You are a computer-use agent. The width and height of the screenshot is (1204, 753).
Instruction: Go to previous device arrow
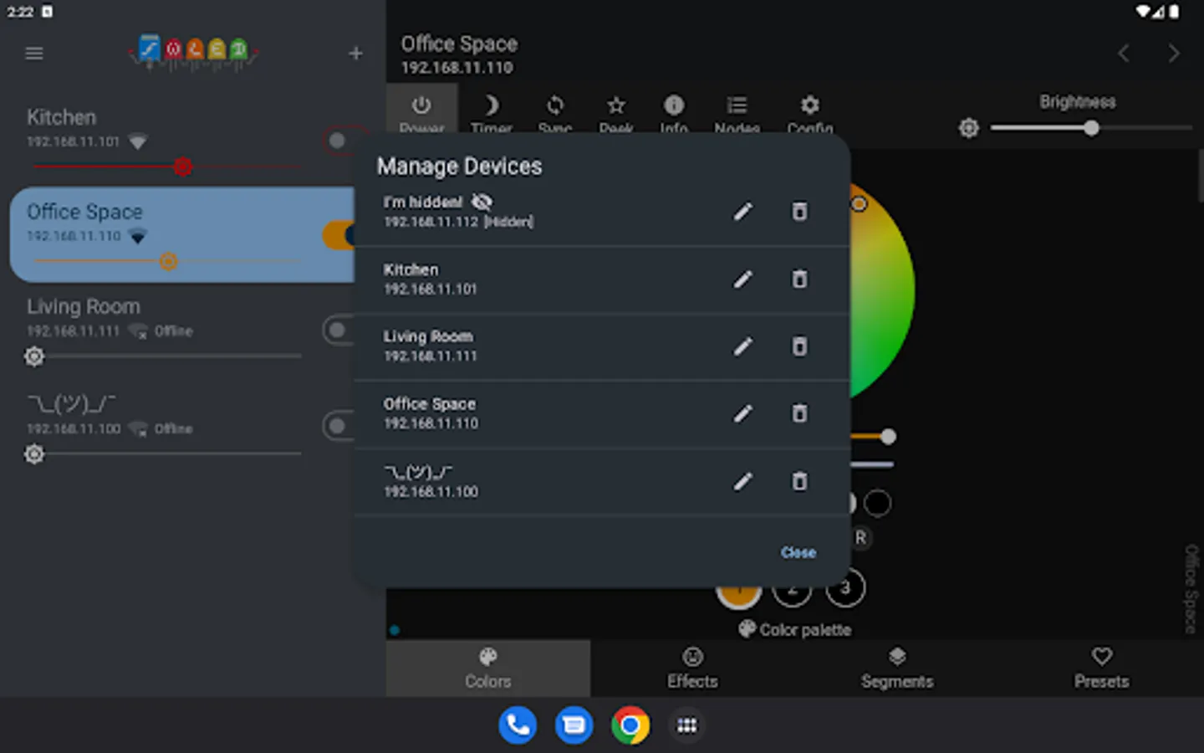click(1124, 54)
